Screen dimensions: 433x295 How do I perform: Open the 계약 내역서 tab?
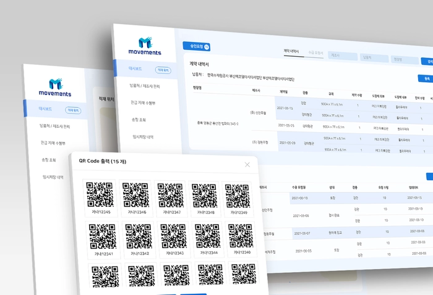[291, 51]
